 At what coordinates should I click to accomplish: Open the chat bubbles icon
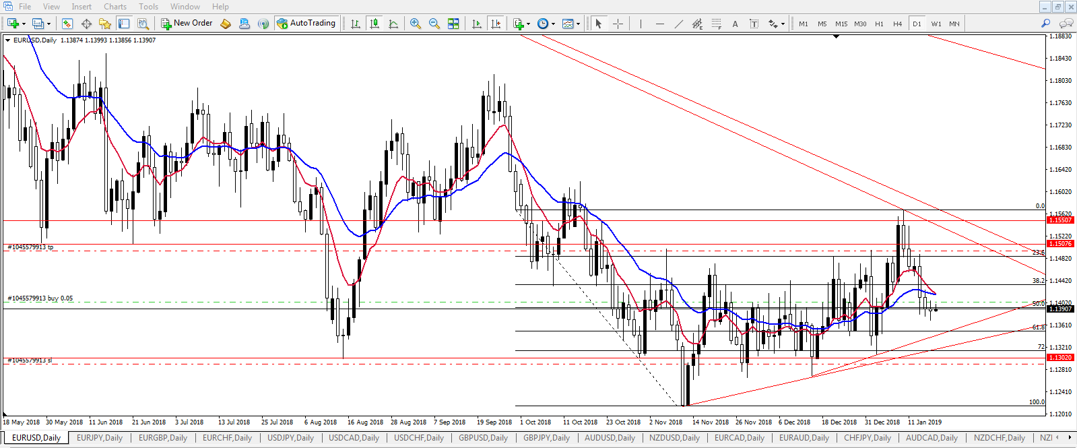(x=1066, y=24)
